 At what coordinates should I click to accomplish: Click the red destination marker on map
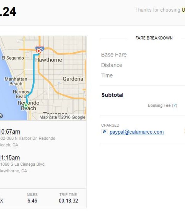[39, 51]
